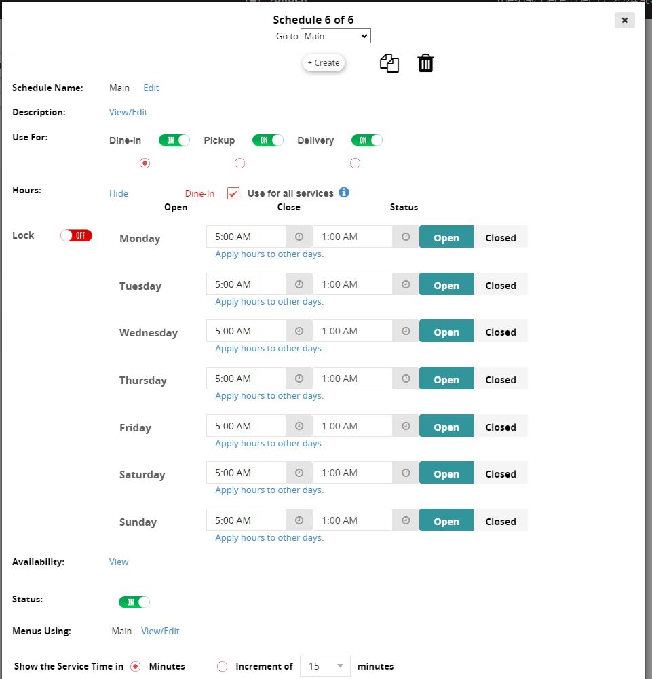This screenshot has width=652, height=679.
Task: Click the + Create button
Action: coord(324,63)
